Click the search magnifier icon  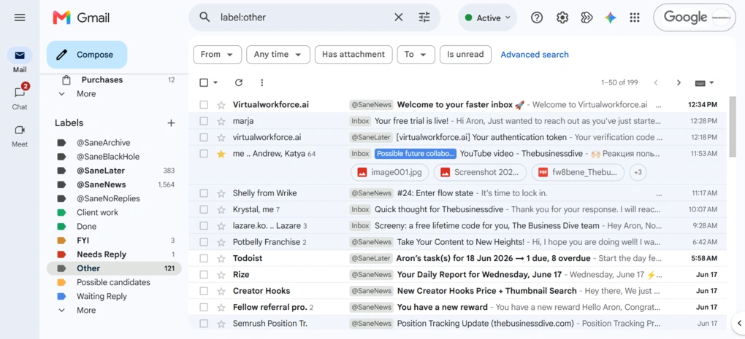[205, 17]
